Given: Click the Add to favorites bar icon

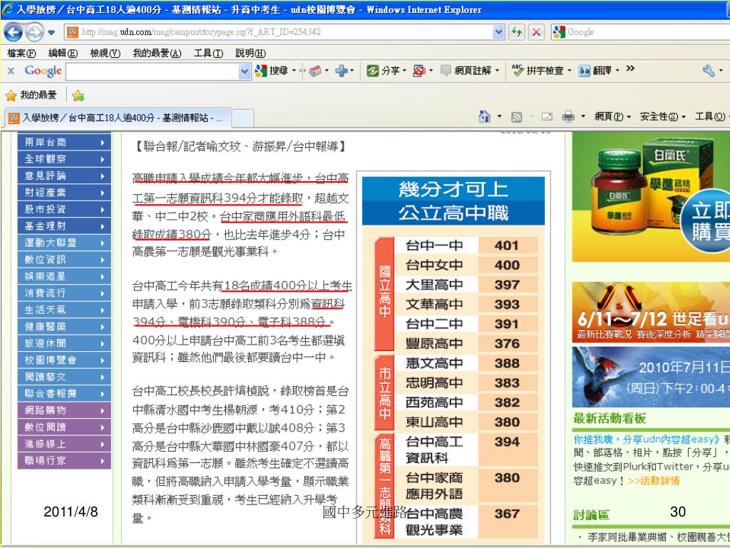Looking at the screenshot, I should (78, 96).
